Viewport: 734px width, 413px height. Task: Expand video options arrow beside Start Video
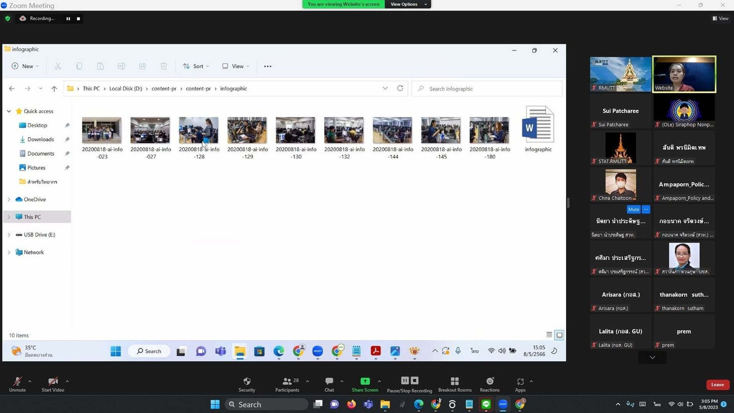coord(67,381)
